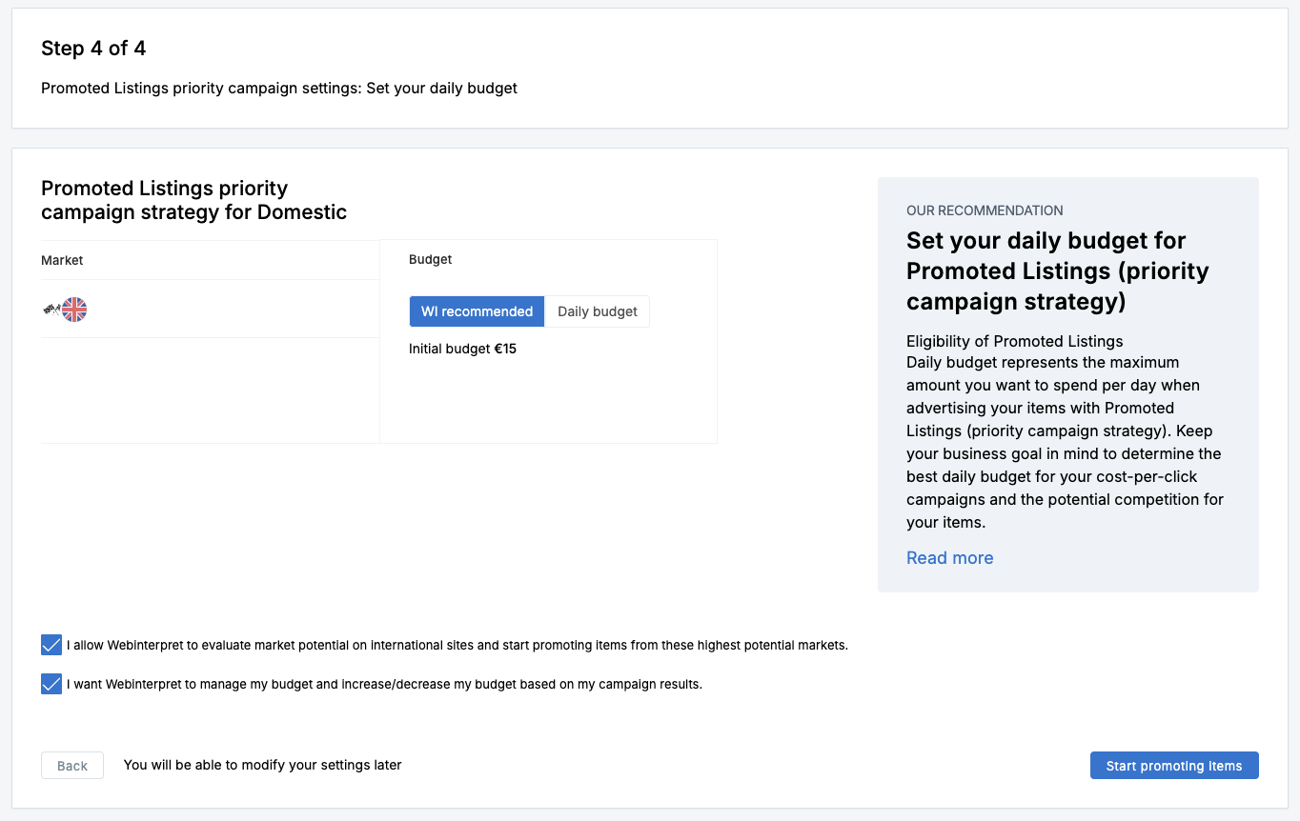Screen dimensions: 1300x821
Task: Click the Budget column header
Action: tap(431, 259)
